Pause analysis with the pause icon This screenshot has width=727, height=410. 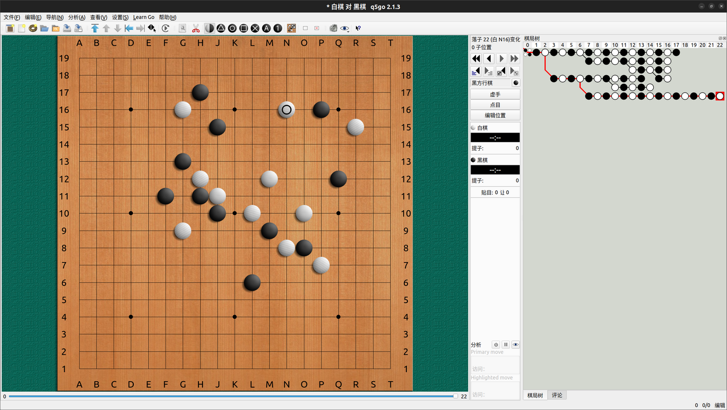[506, 345]
